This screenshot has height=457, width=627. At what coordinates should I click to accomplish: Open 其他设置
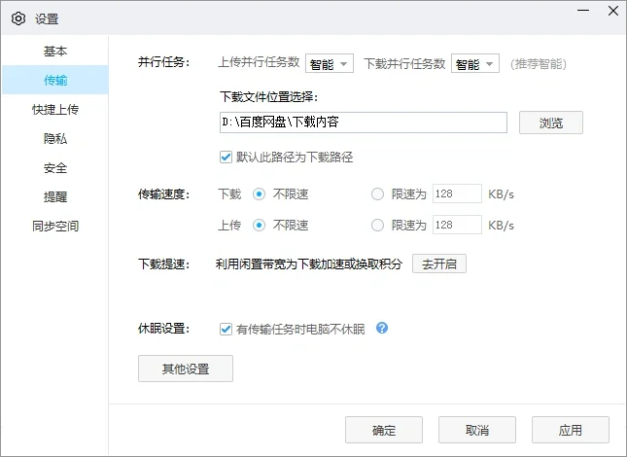pos(186,369)
